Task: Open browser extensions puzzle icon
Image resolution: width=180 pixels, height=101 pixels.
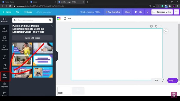Action: [170, 6]
